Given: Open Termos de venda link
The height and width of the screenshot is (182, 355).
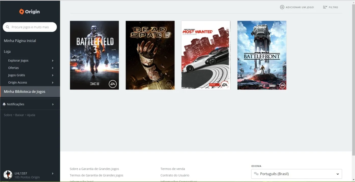Looking at the screenshot, I should [x=173, y=169].
